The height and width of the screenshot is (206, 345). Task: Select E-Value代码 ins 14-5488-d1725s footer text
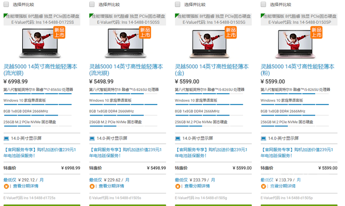coord(29,198)
